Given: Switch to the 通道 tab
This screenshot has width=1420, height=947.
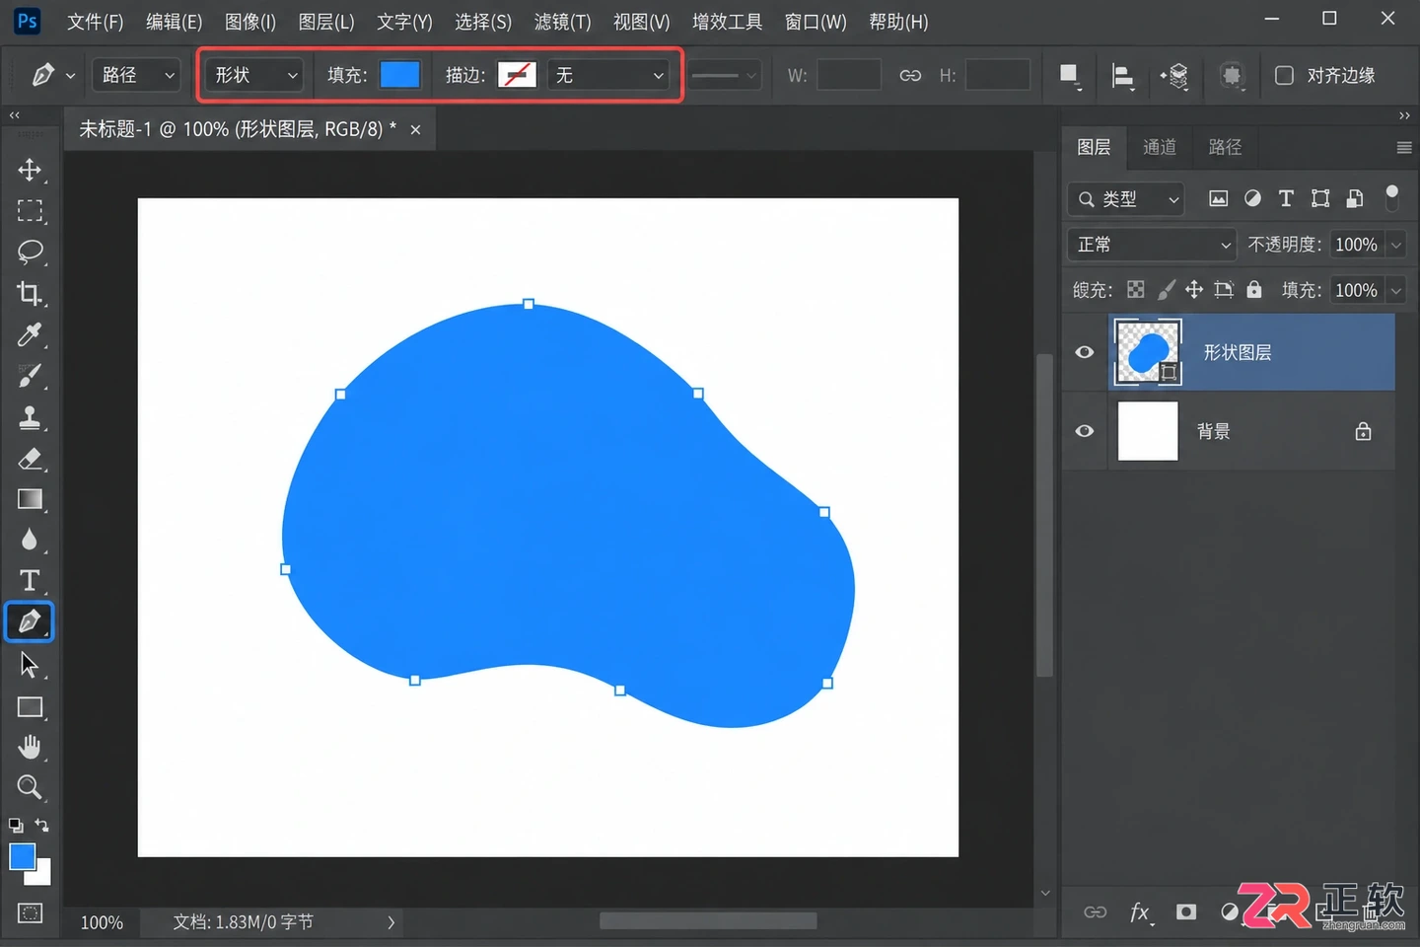Looking at the screenshot, I should pyautogui.click(x=1160, y=147).
